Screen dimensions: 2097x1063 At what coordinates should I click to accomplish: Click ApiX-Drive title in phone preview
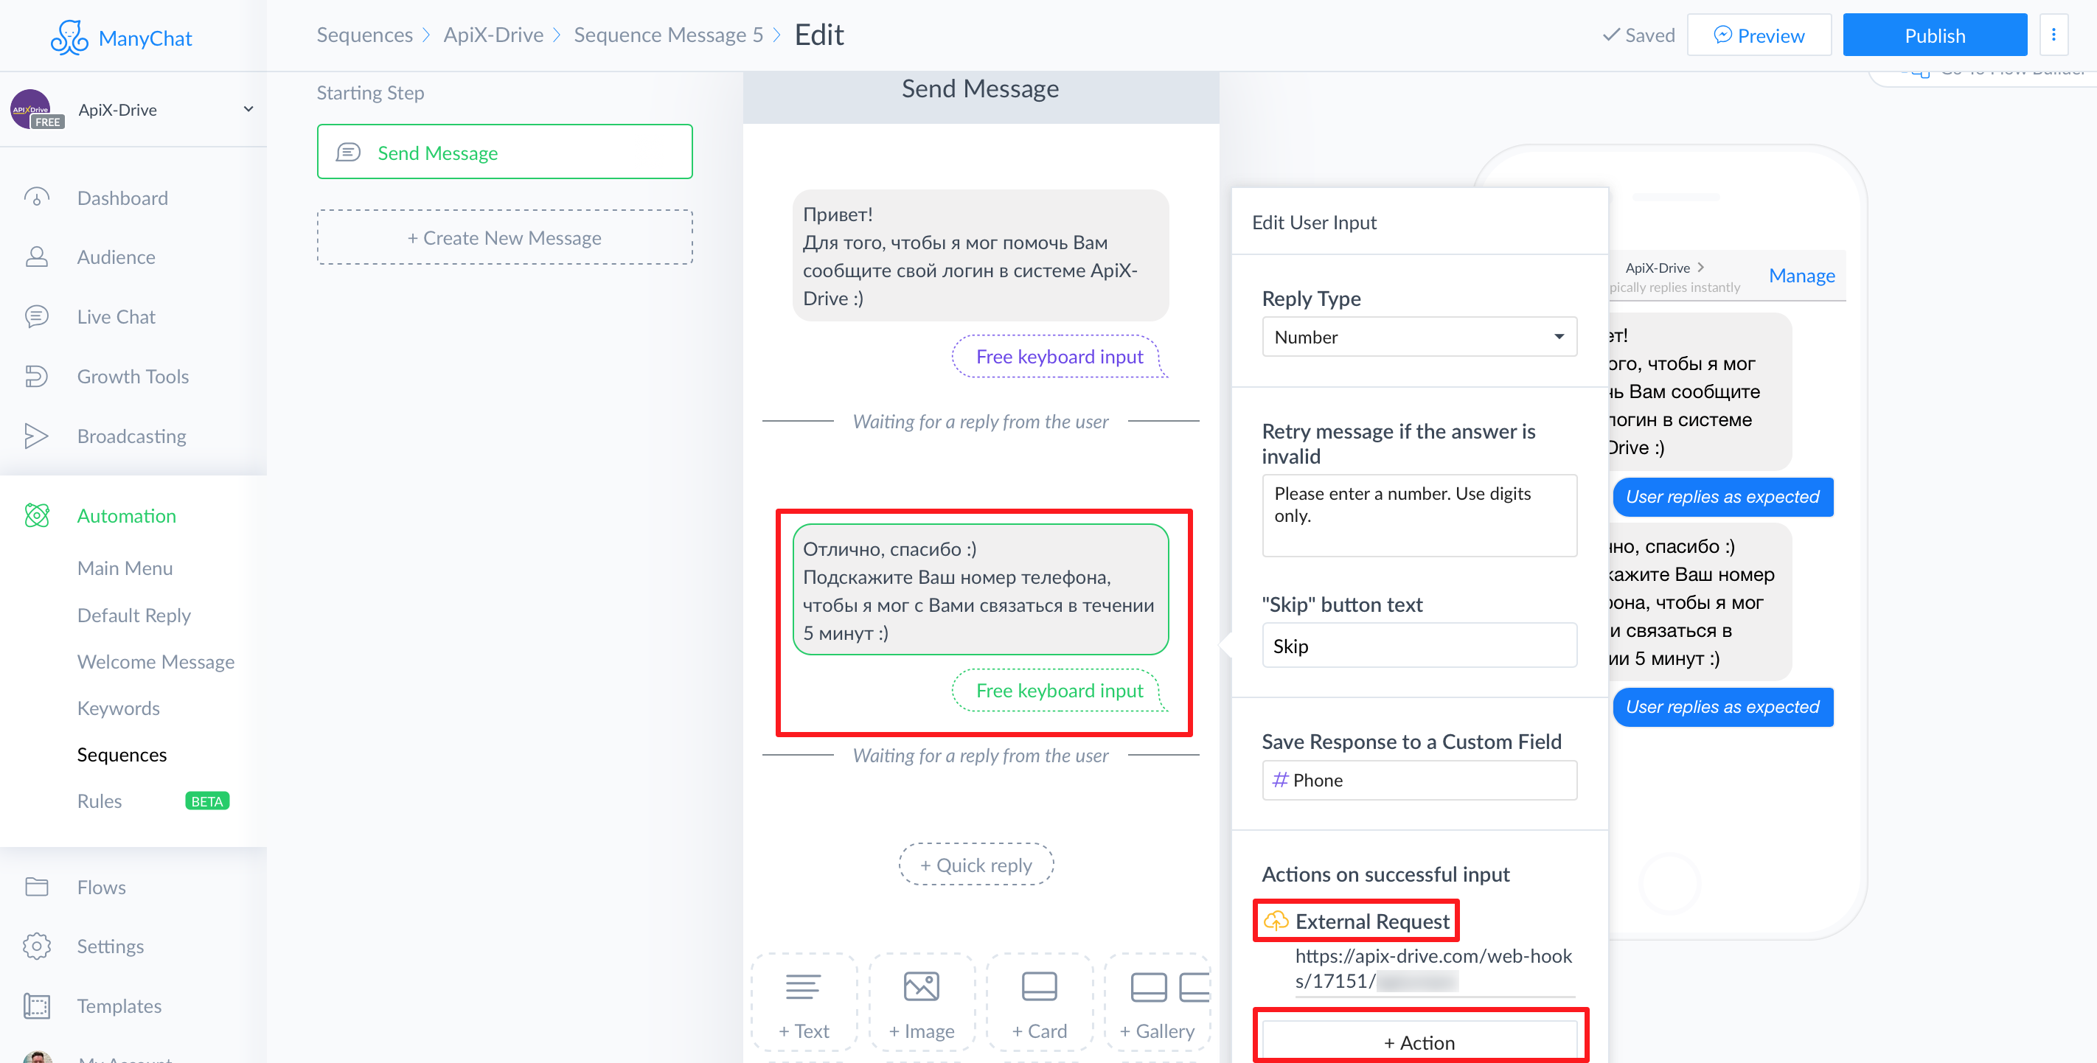pos(1658,268)
